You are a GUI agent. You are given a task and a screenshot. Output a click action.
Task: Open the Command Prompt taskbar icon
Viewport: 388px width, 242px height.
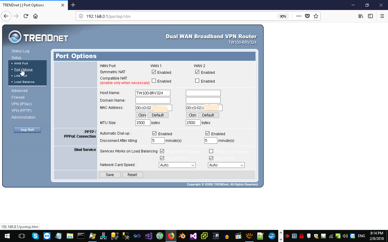[81, 236]
